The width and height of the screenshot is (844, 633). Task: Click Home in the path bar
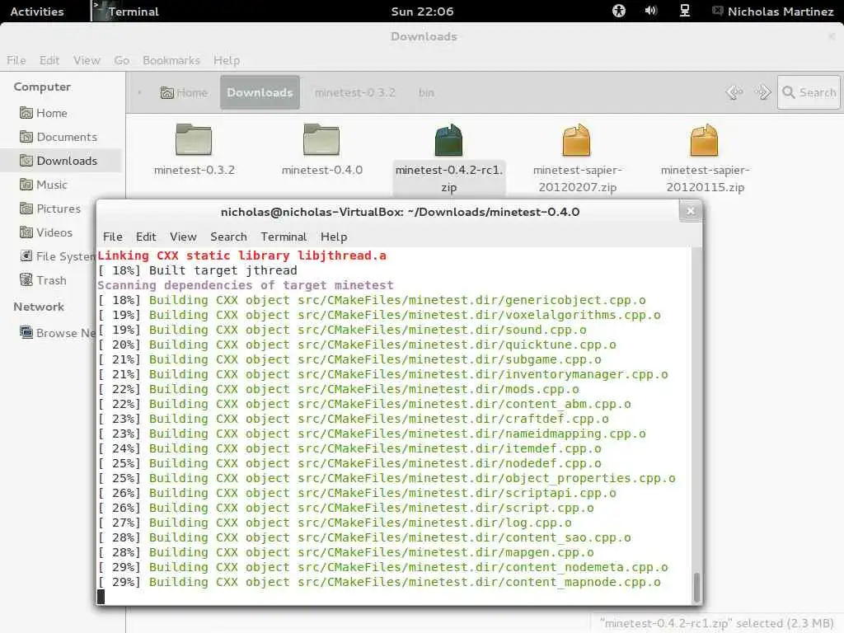(184, 92)
